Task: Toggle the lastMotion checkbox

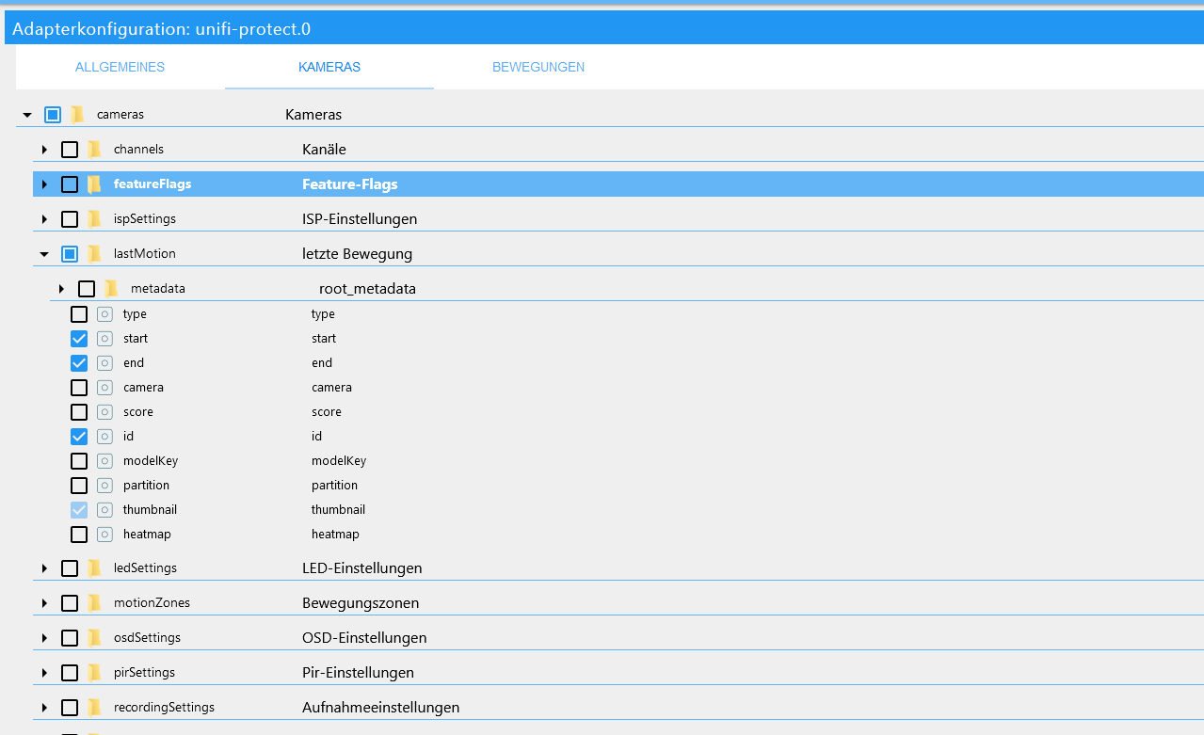Action: pyautogui.click(x=70, y=254)
